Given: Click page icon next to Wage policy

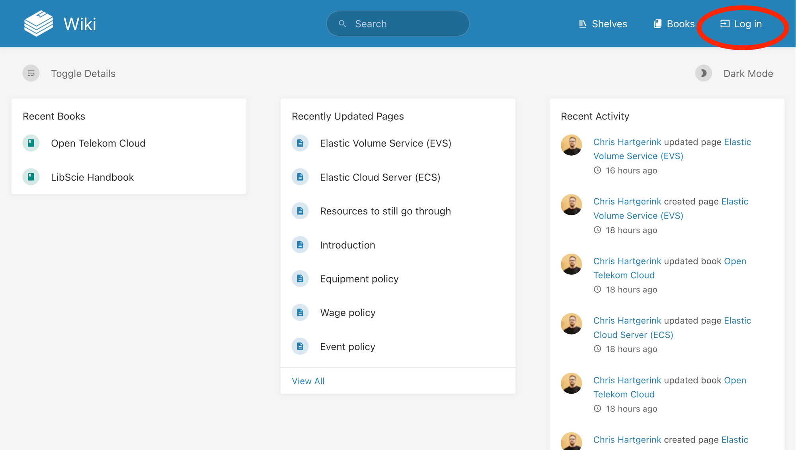Looking at the screenshot, I should [x=300, y=313].
